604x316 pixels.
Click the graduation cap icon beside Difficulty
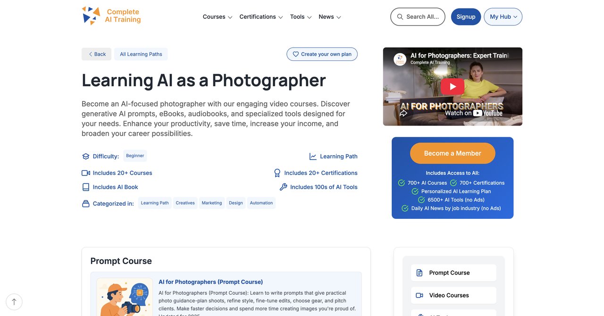[85, 157]
